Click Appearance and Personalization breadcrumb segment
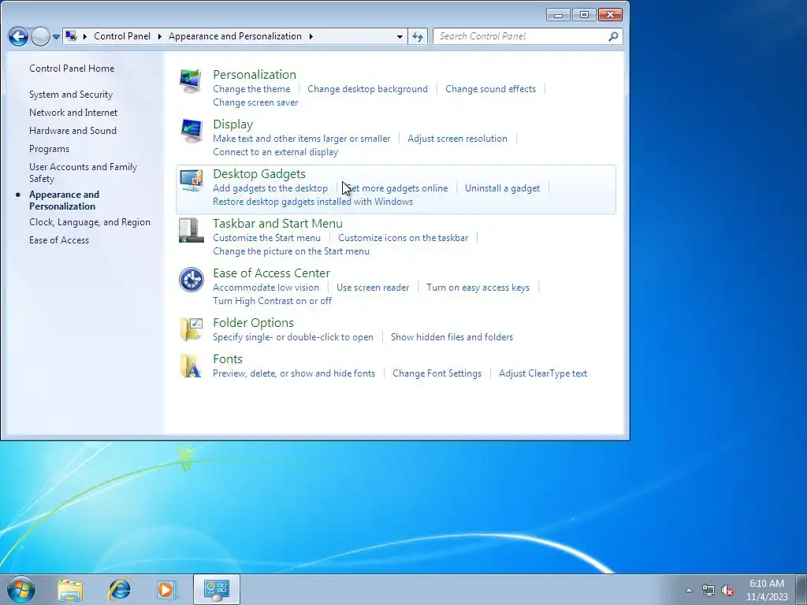Screen dimensions: 807x605 [x=235, y=36]
